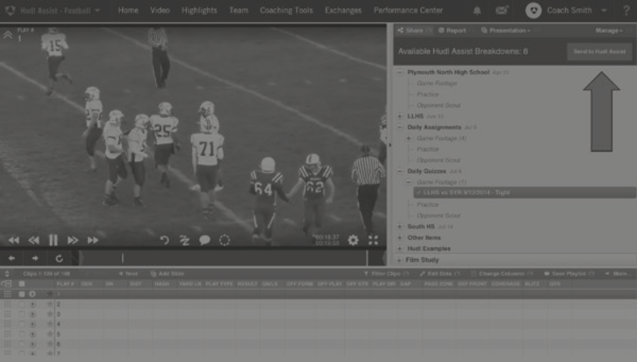637x362 pixels.
Task: Open the notifications bell
Action: (x=477, y=11)
